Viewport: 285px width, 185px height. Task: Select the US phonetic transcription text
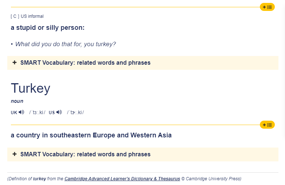[75, 112]
